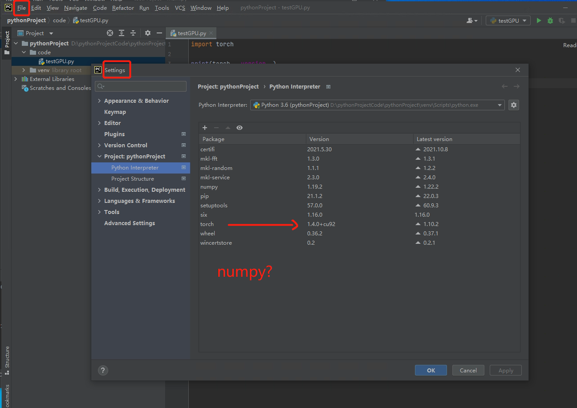Click the interpreter settings gear icon
This screenshot has height=408, width=577.
514,105
